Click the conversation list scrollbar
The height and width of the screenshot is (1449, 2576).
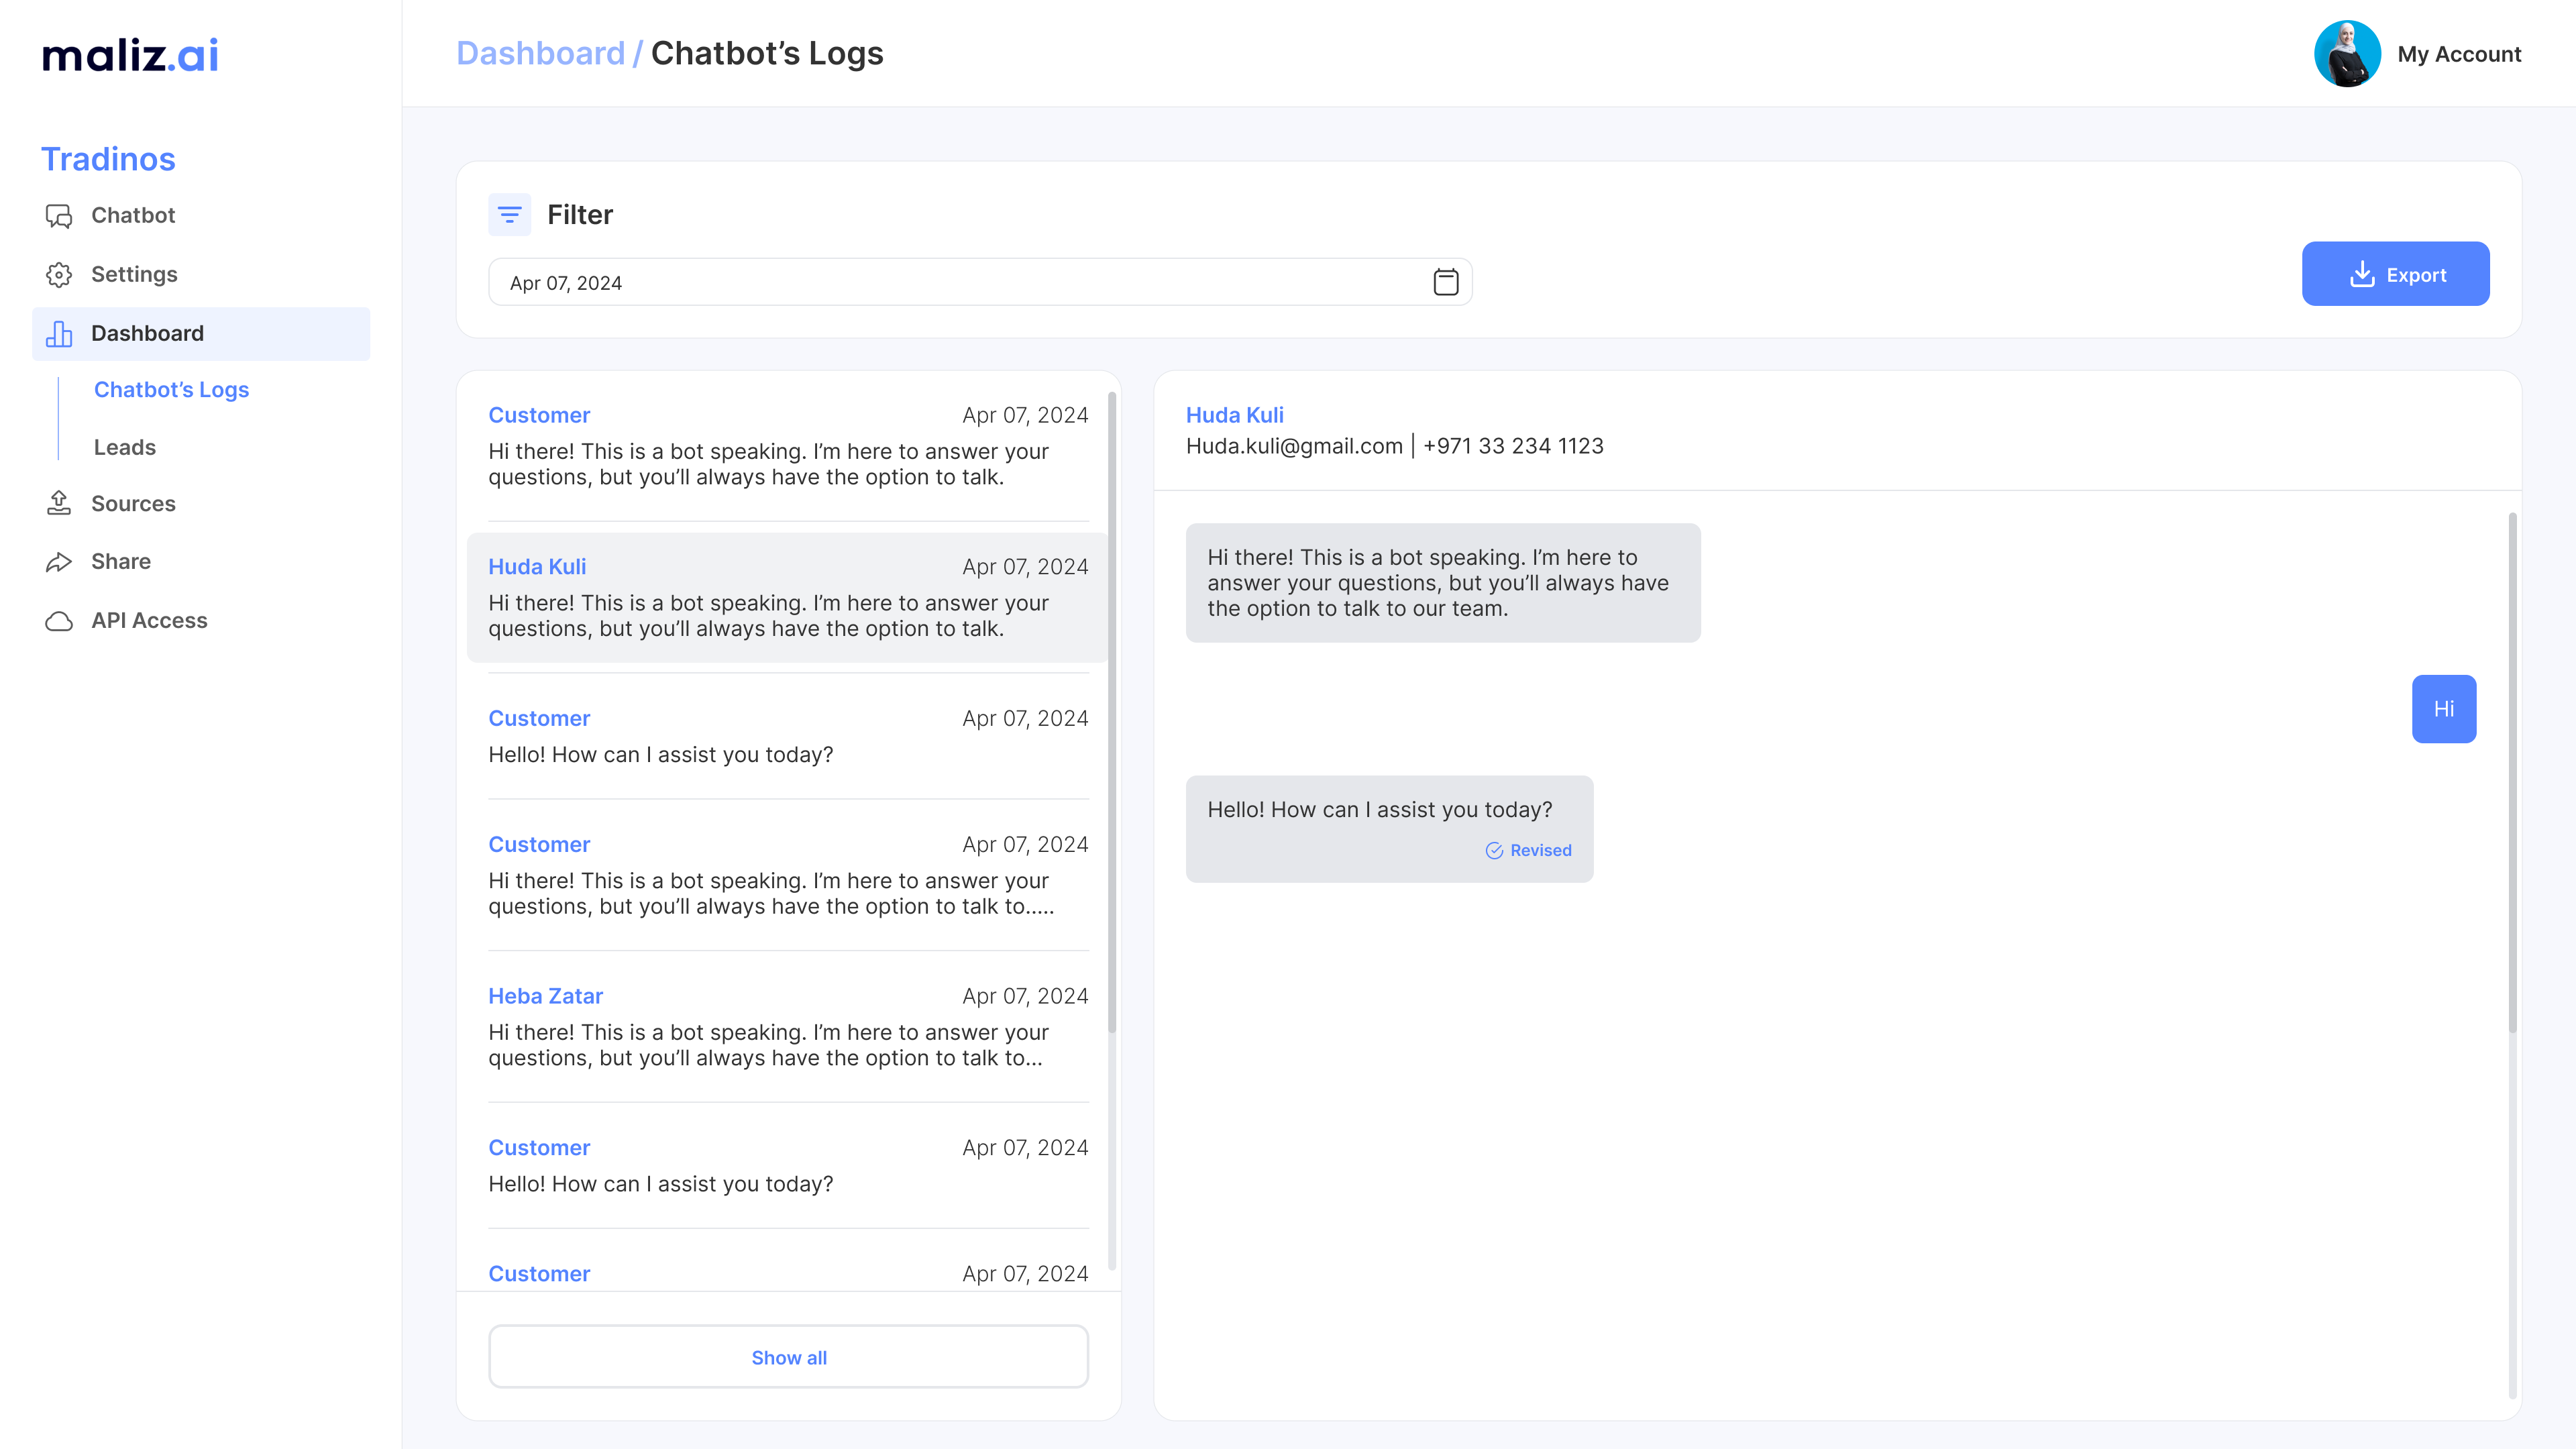pos(1111,712)
